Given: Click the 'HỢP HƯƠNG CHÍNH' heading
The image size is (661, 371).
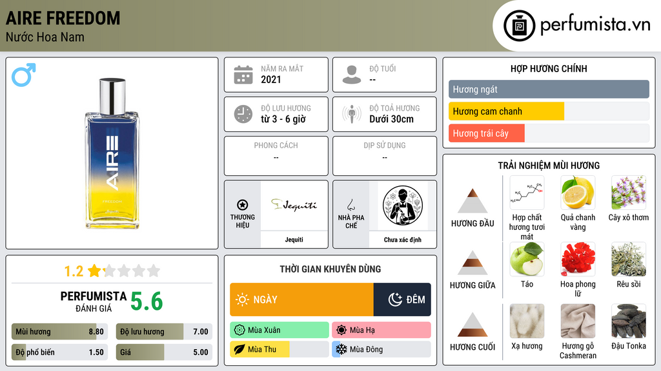Looking at the screenshot, I should click(x=549, y=68).
